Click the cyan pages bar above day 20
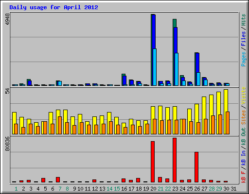Image resolution: width=249 pixels, height=194 pixels. [155, 67]
